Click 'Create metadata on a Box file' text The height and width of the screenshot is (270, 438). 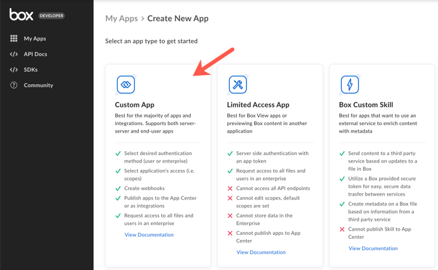pyautogui.click(x=383, y=212)
